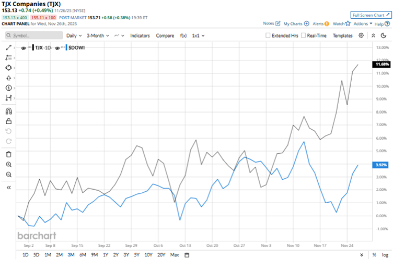Click the 3.92% $DOWI price label
This screenshot has width=393, height=260.
click(380, 165)
